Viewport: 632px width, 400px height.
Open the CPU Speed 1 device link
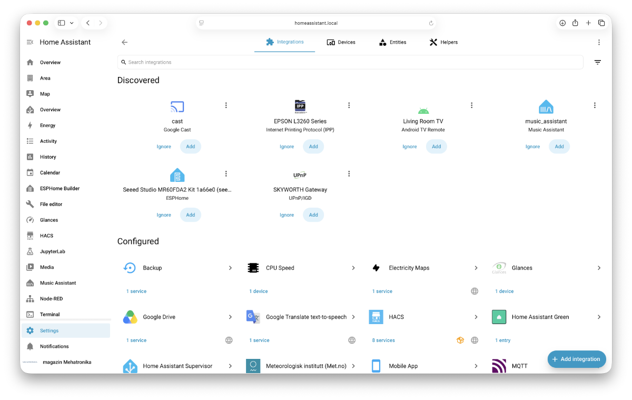[259, 291]
